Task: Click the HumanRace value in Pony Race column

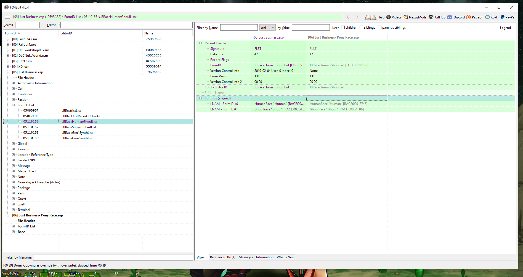Action: (x=338, y=104)
